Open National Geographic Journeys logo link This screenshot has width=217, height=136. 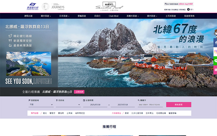pos(58,7)
